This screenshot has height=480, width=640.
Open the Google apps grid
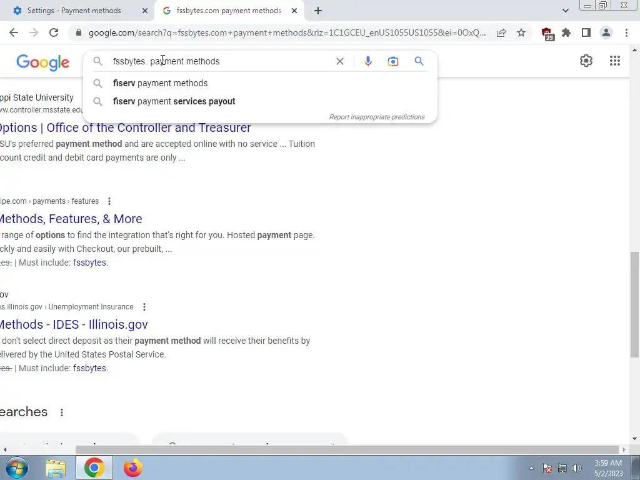coord(615,61)
